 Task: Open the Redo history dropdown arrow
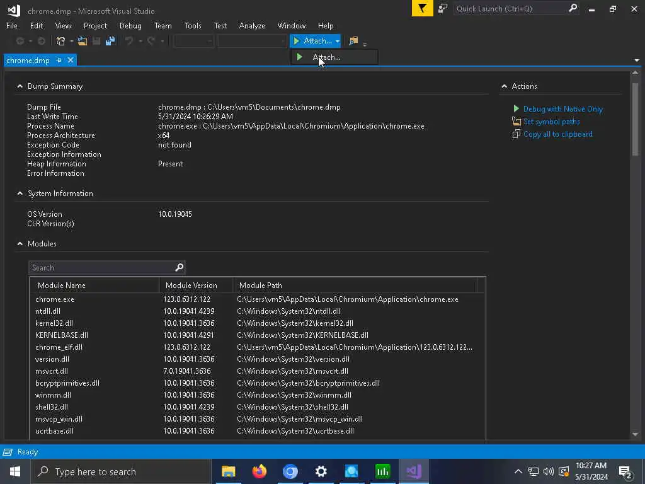(x=162, y=41)
